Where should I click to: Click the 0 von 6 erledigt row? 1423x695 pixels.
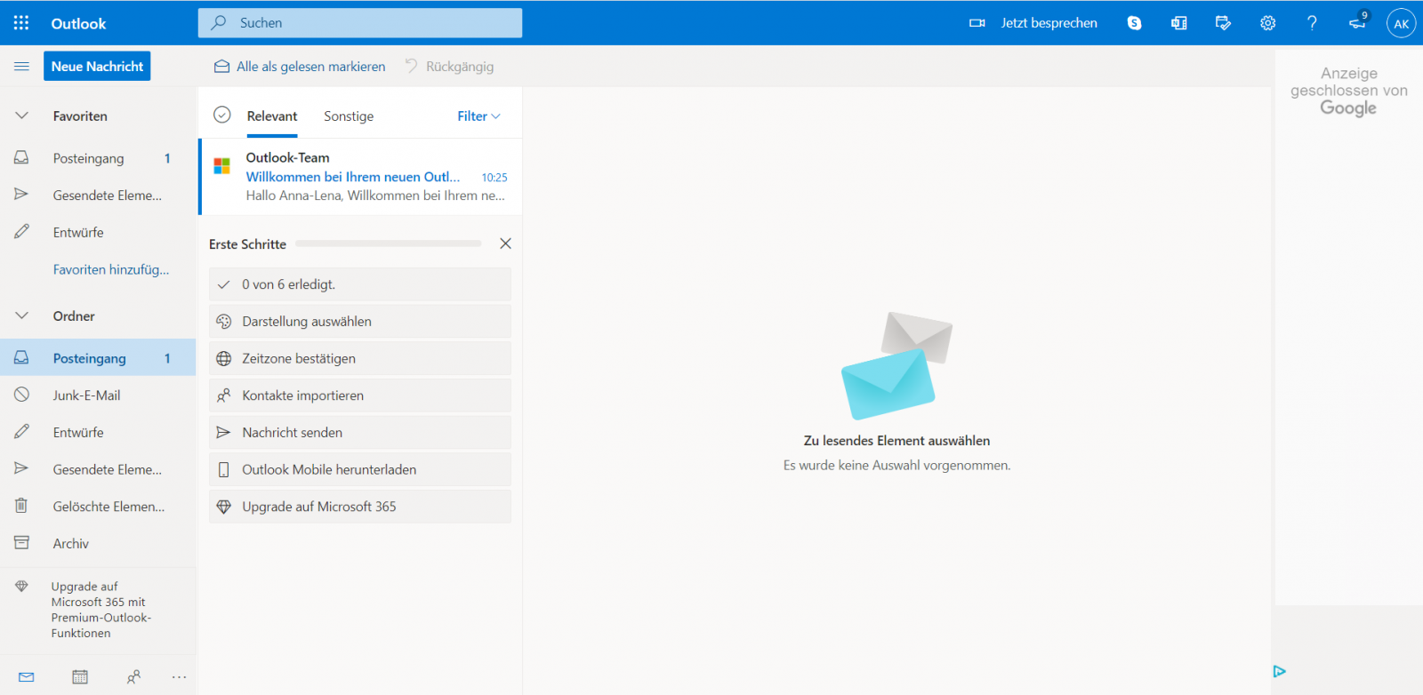[360, 284]
